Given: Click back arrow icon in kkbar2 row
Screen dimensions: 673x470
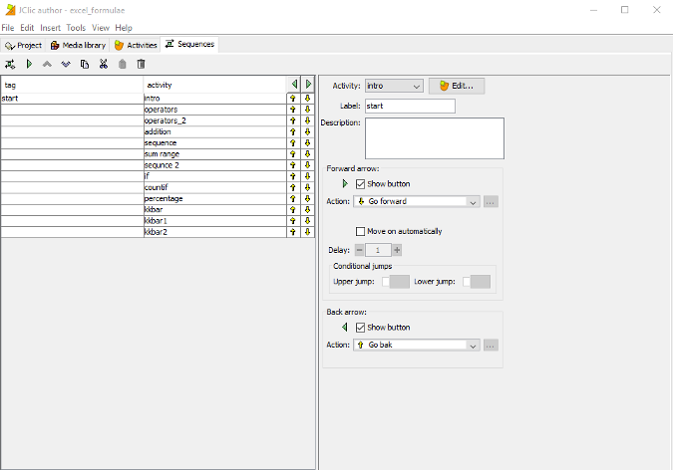Looking at the screenshot, I should tap(293, 232).
